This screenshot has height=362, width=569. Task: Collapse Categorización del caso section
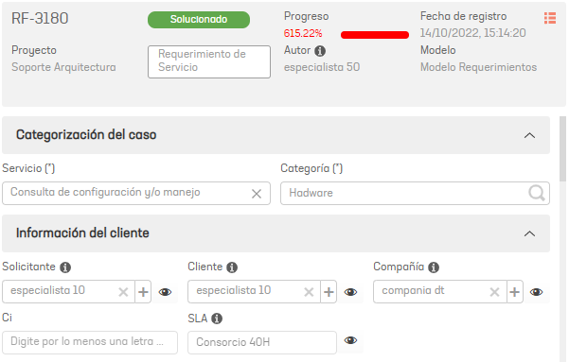pyautogui.click(x=529, y=135)
